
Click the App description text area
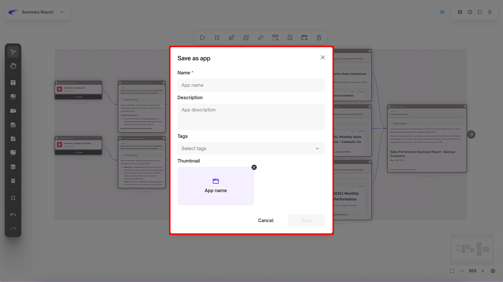(251, 117)
